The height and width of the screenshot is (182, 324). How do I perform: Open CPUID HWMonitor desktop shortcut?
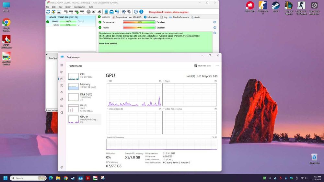point(6,42)
